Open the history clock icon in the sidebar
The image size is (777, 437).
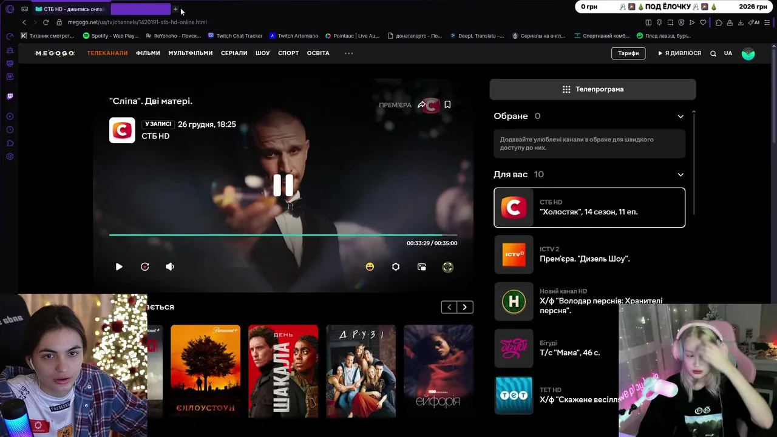tap(10, 130)
